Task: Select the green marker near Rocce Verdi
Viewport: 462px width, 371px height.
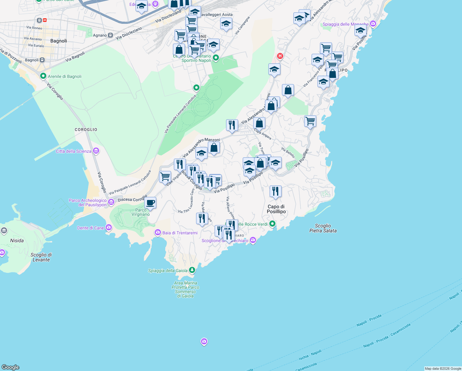Action: [x=273, y=224]
